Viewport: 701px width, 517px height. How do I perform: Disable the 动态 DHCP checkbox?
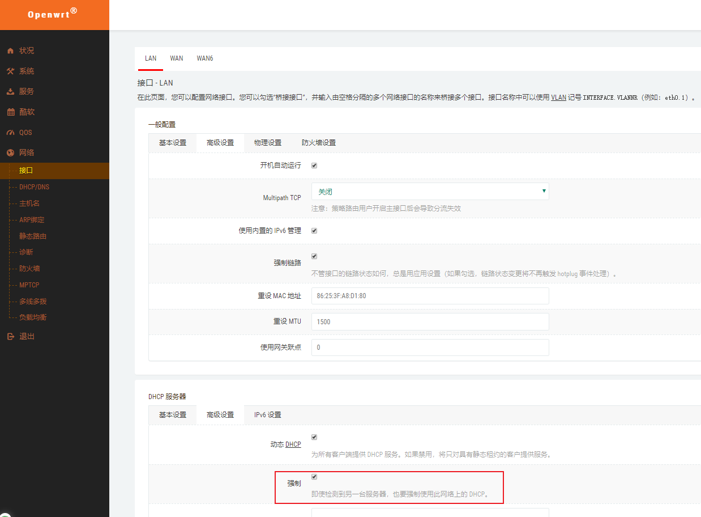(314, 437)
